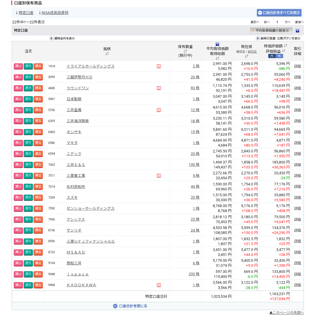This screenshot has height=315, width=315.
Task: Open 詳細 link for KADOKAWA
Action: point(297,285)
